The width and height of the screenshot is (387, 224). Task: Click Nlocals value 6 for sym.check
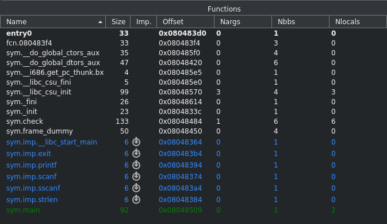tap(333, 122)
